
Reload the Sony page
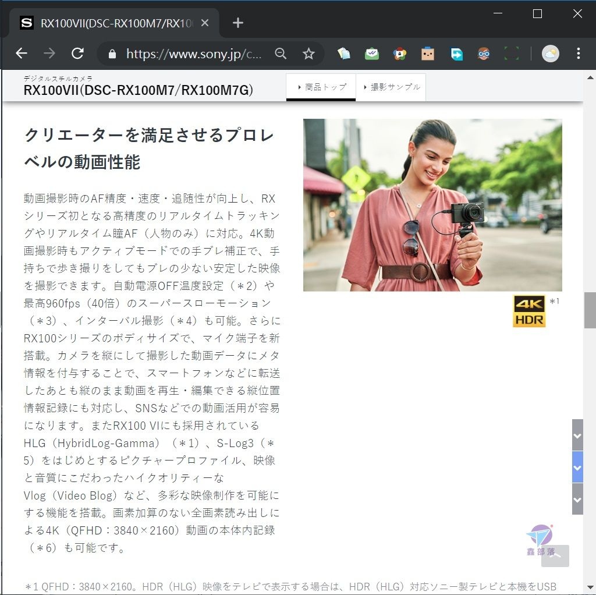coord(78,53)
